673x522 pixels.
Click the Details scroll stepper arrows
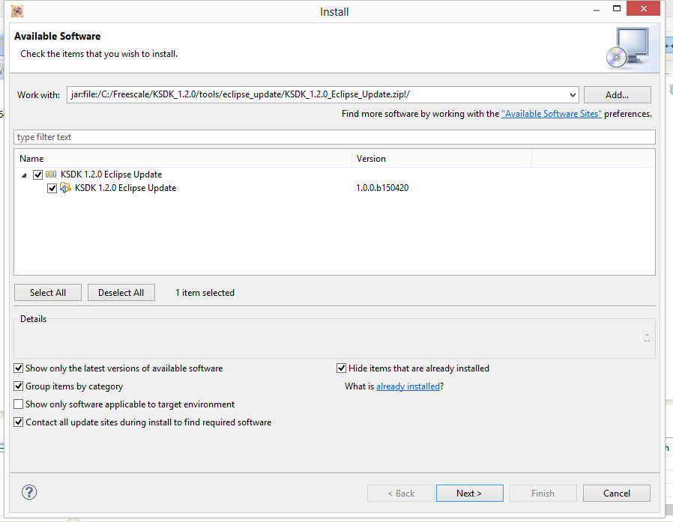(x=646, y=338)
